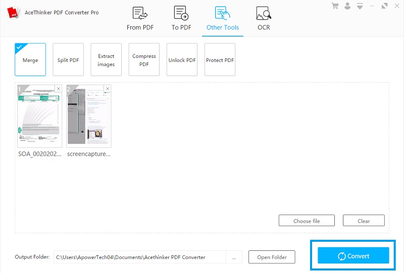This screenshot has width=404, height=273.
Task: Minimize the AceThinker window
Action: [372, 6]
